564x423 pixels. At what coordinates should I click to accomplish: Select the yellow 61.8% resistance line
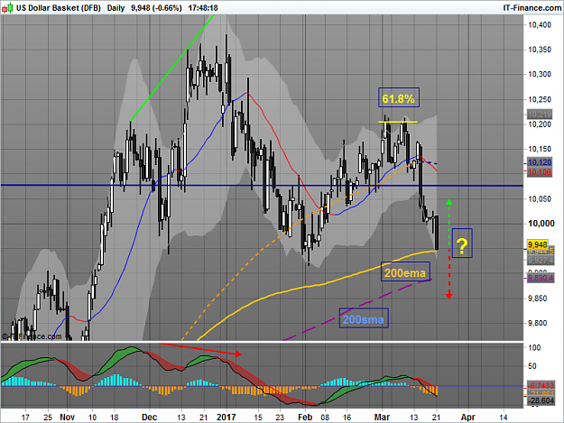coord(398,122)
